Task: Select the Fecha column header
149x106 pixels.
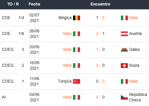Action: click(x=34, y=4)
